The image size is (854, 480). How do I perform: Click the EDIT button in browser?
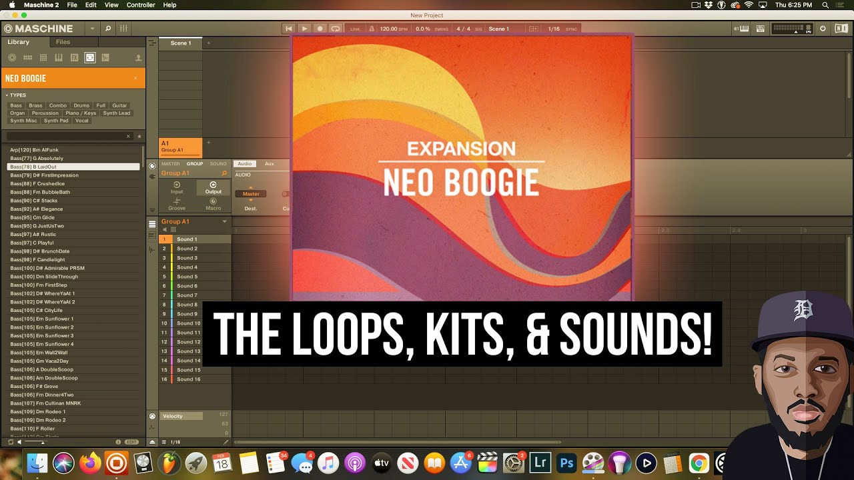tap(131, 442)
